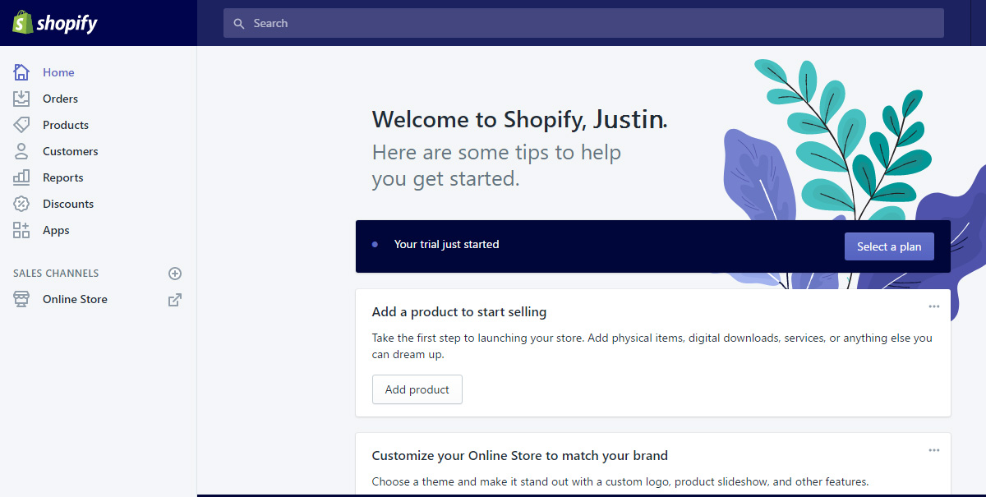Click the Discounts percent badge icon
The height and width of the screenshot is (497, 986).
pos(21,204)
